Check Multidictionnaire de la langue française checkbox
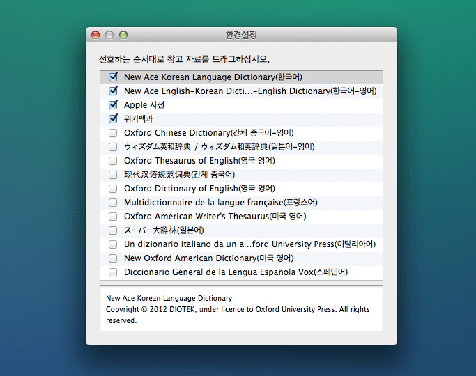Image resolution: width=476 pixels, height=376 pixels. (113, 203)
